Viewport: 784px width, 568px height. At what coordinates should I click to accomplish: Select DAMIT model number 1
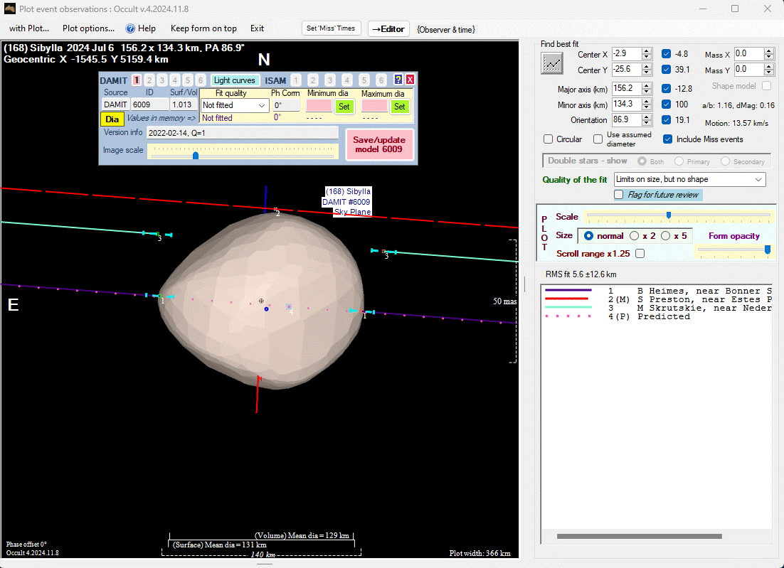tap(137, 80)
